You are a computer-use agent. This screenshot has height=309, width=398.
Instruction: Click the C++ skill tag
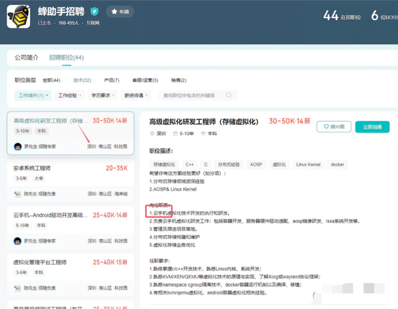190,165
